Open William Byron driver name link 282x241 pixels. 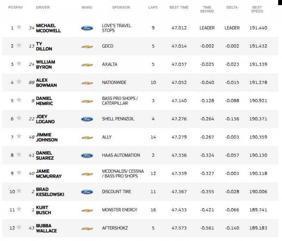[x=45, y=64]
